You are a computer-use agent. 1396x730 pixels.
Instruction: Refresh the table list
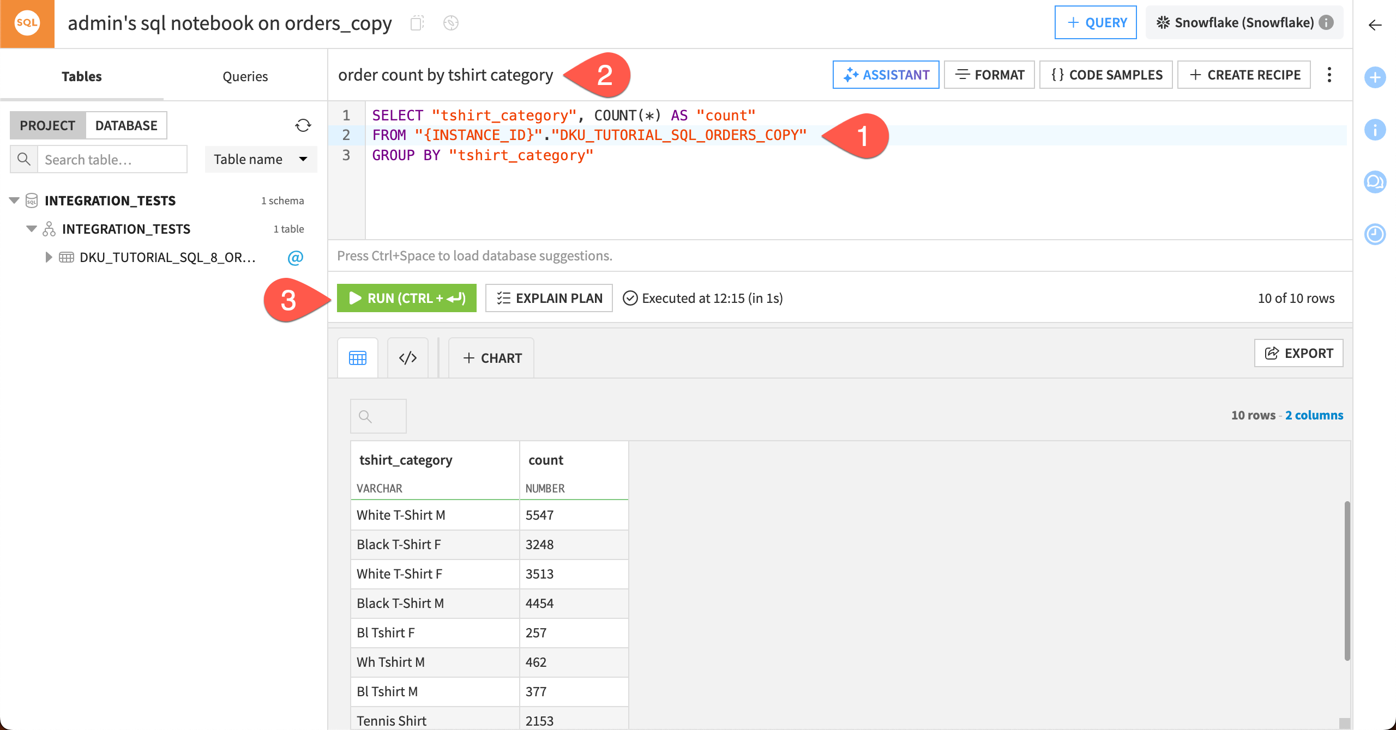pos(302,125)
